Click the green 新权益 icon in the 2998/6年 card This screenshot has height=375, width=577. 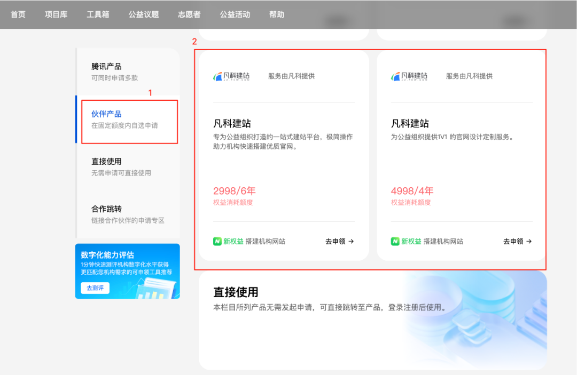pyautogui.click(x=217, y=241)
